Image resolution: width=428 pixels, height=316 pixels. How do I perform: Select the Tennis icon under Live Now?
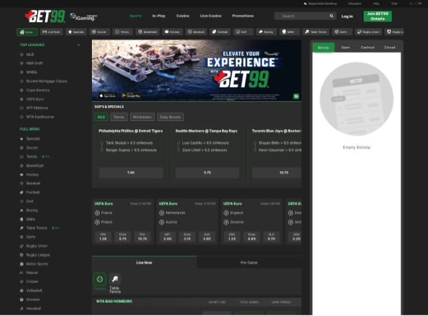coord(99,280)
